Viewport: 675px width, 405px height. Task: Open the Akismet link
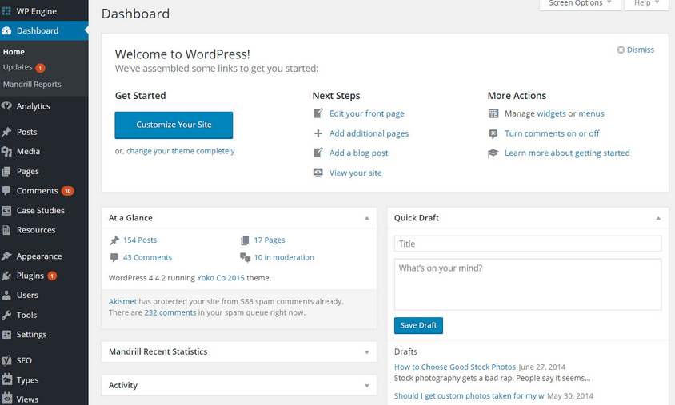click(122, 301)
